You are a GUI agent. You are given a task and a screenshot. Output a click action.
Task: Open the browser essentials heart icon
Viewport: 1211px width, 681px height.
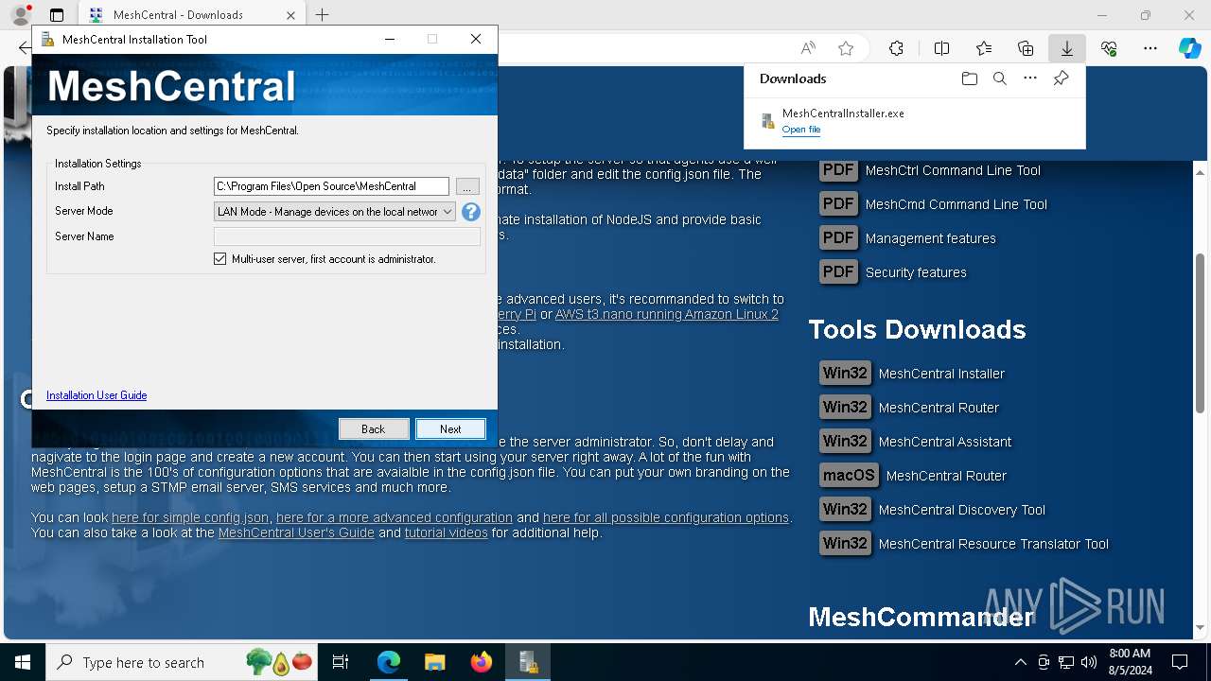point(1109,48)
